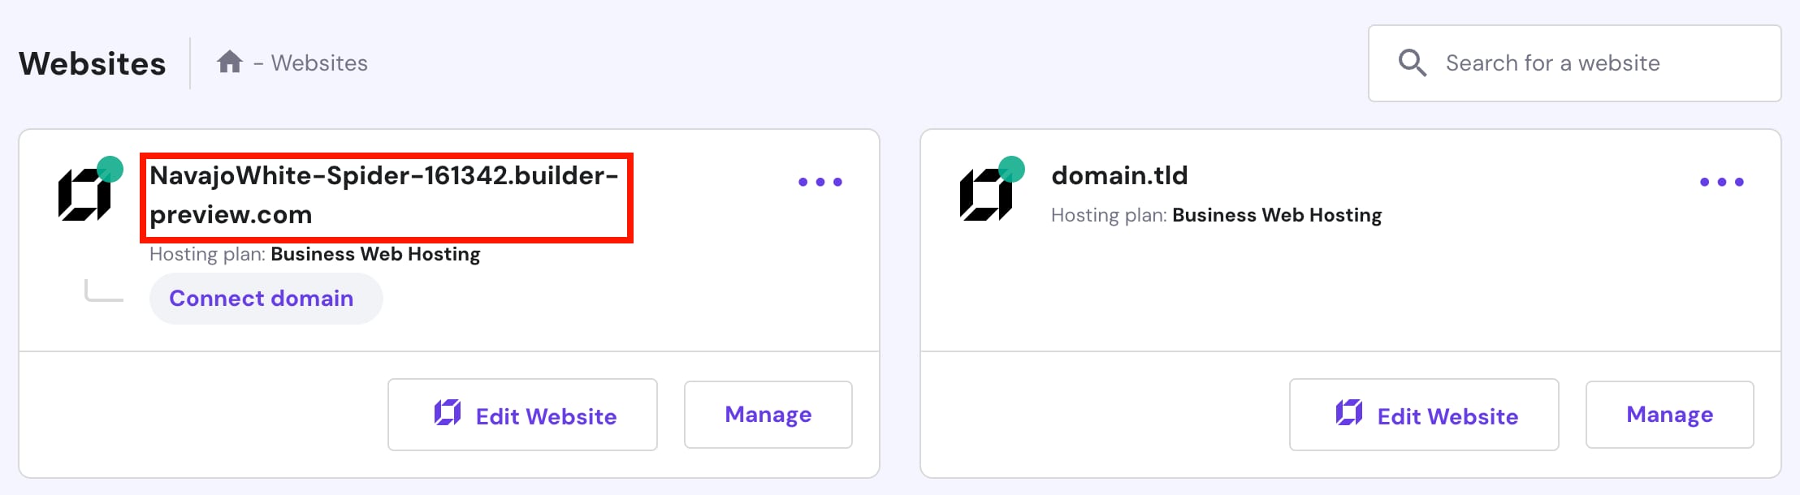Click the green status dot on the domain.tld card
Viewport: 1800px width, 495px height.
point(1011,169)
